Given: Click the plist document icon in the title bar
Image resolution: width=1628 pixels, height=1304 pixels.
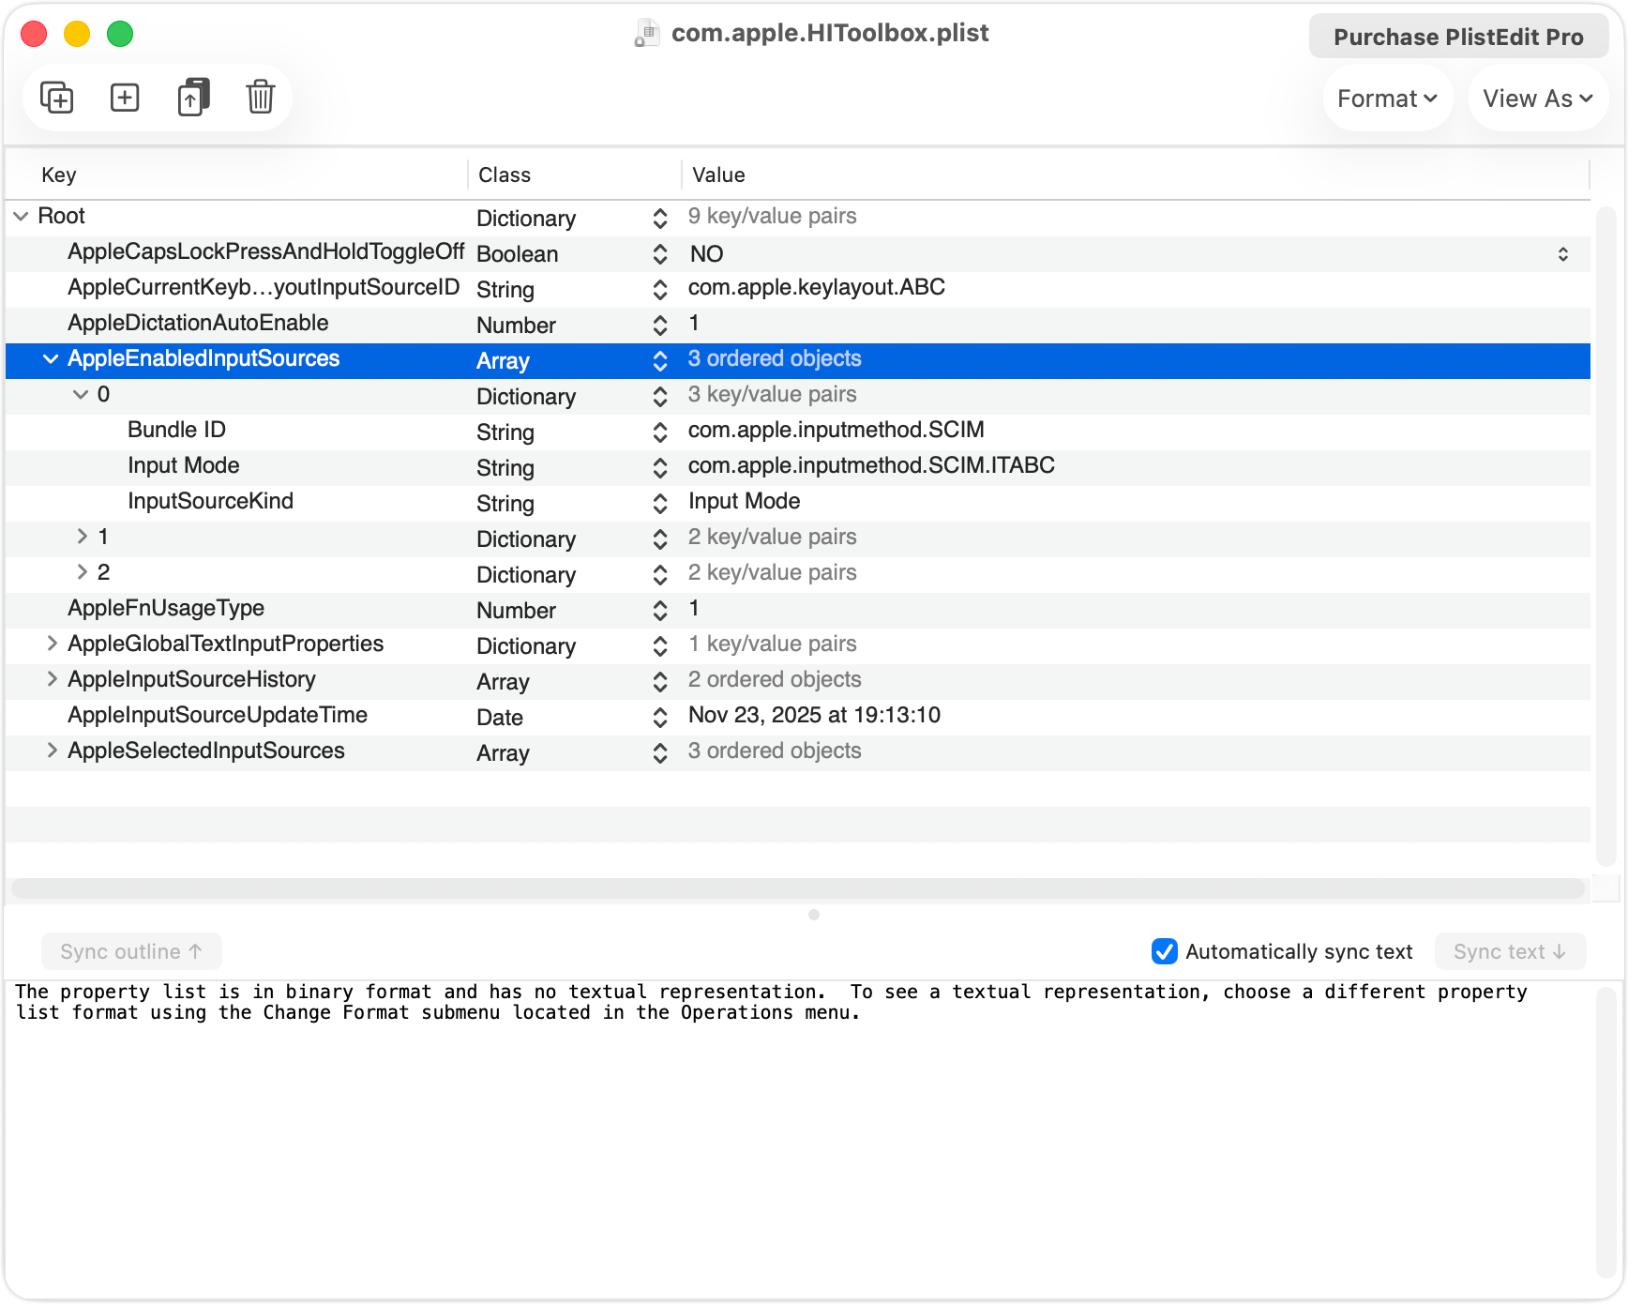Looking at the screenshot, I should (x=646, y=33).
